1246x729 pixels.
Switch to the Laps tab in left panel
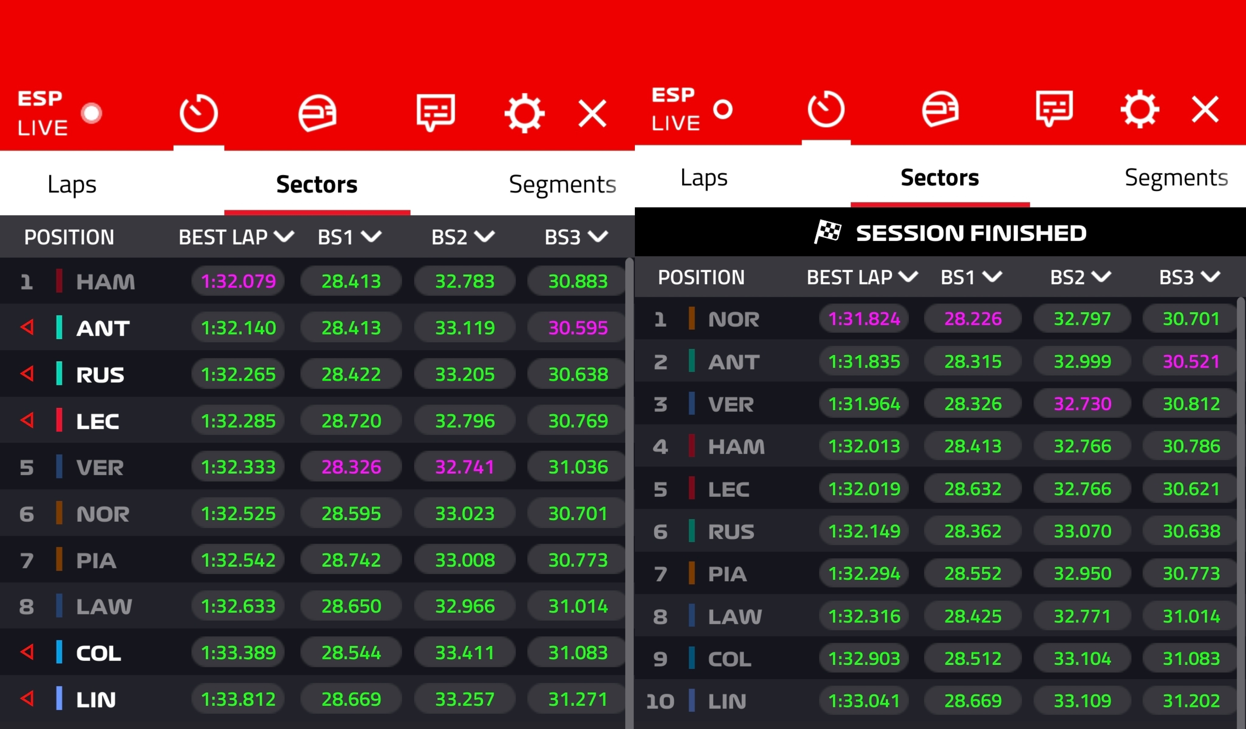click(x=72, y=184)
